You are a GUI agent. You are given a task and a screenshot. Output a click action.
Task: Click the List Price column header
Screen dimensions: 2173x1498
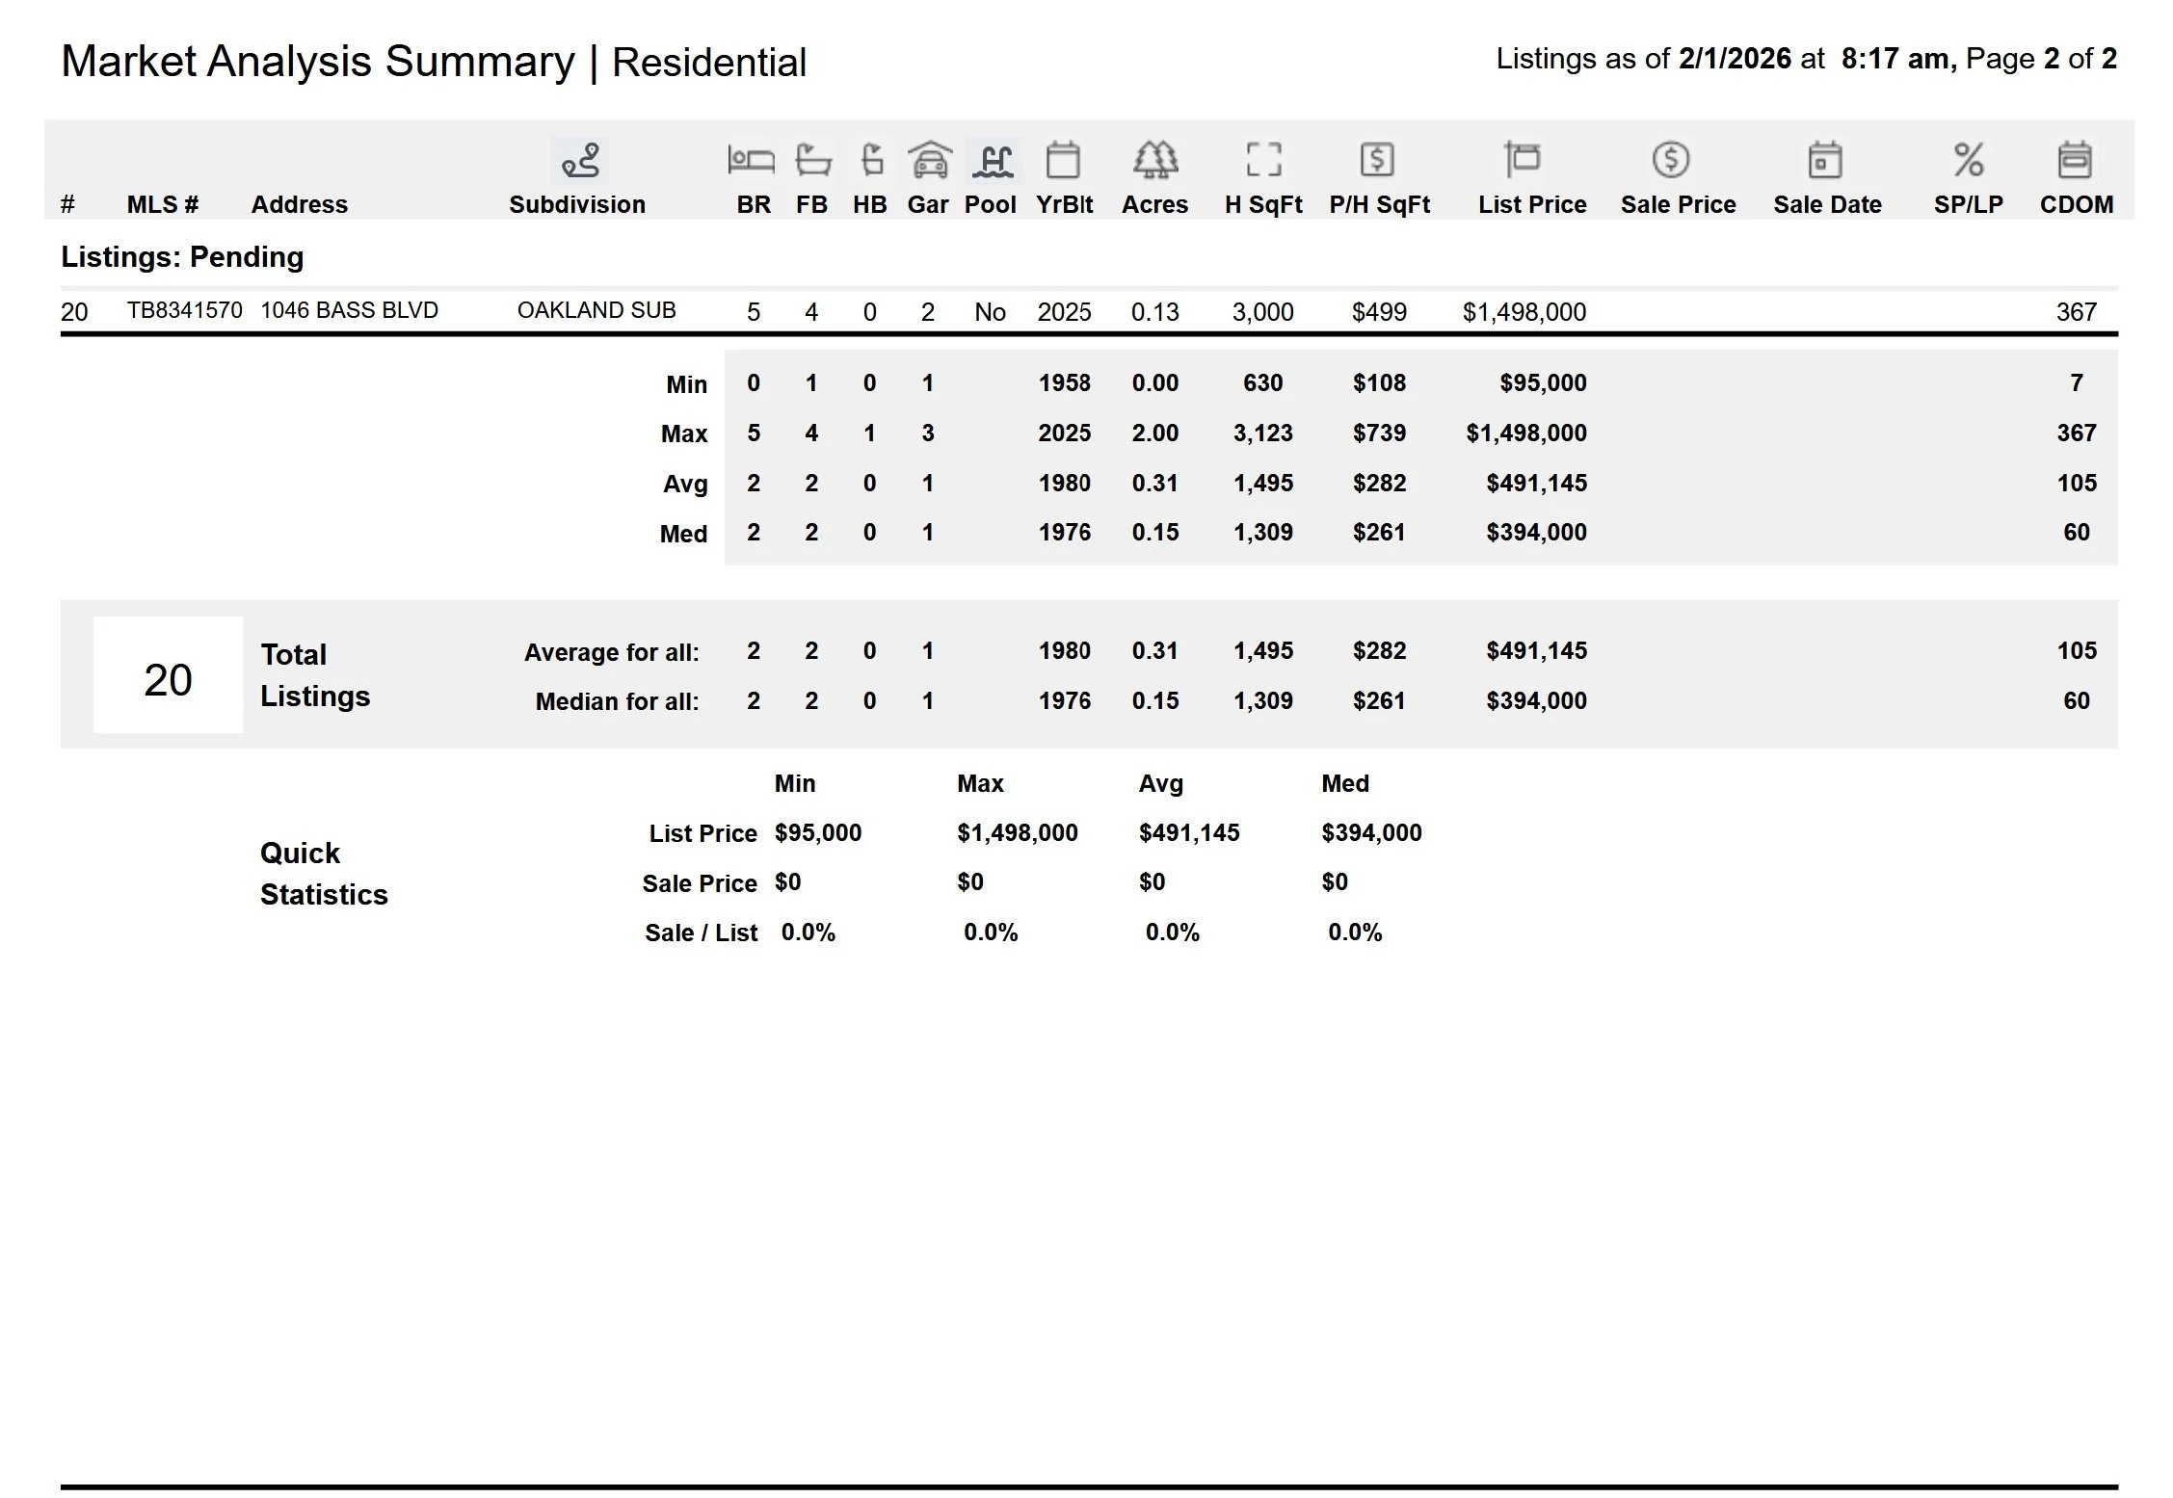pos(1531,204)
